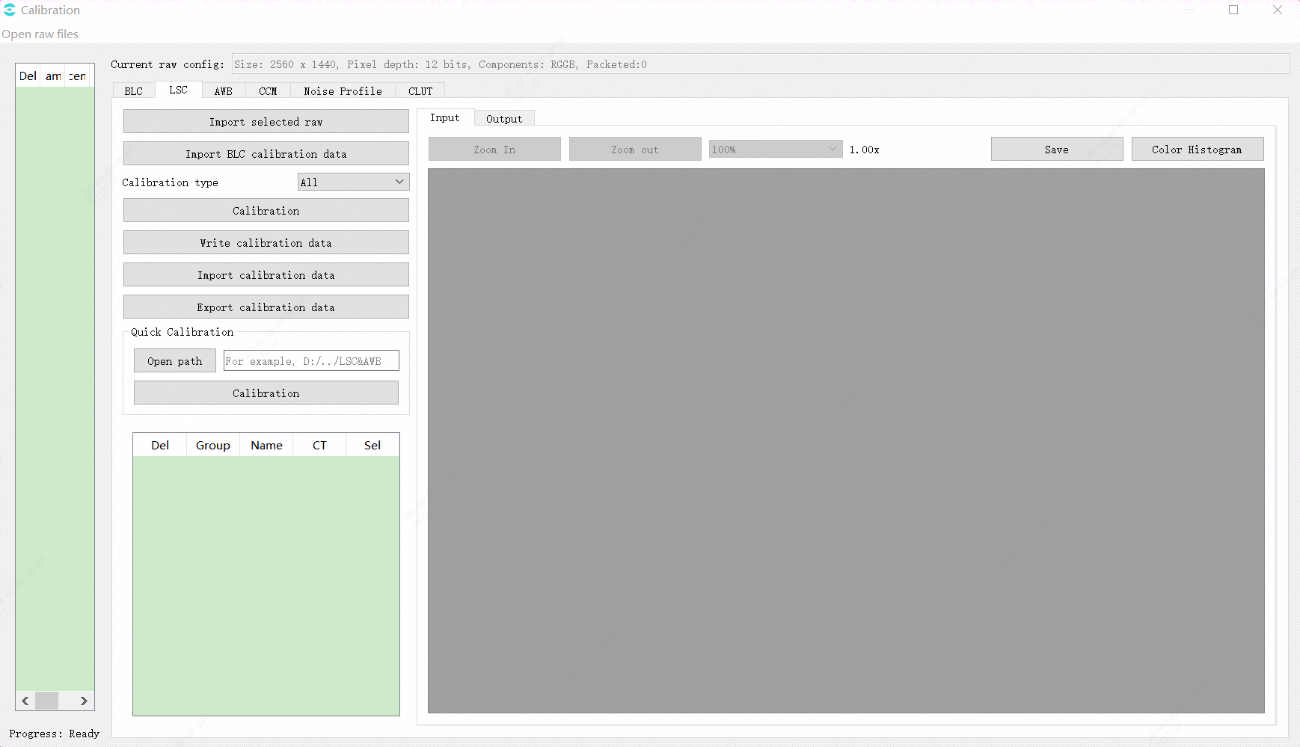Image resolution: width=1300 pixels, height=747 pixels.
Task: Open the CCM tab
Action: (268, 90)
